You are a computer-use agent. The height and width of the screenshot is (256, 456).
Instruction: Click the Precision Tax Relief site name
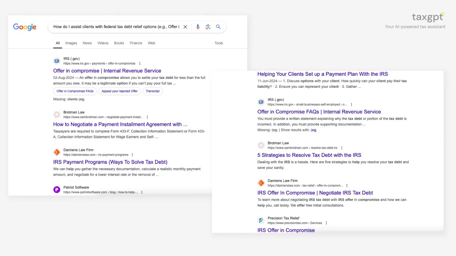point(284,218)
